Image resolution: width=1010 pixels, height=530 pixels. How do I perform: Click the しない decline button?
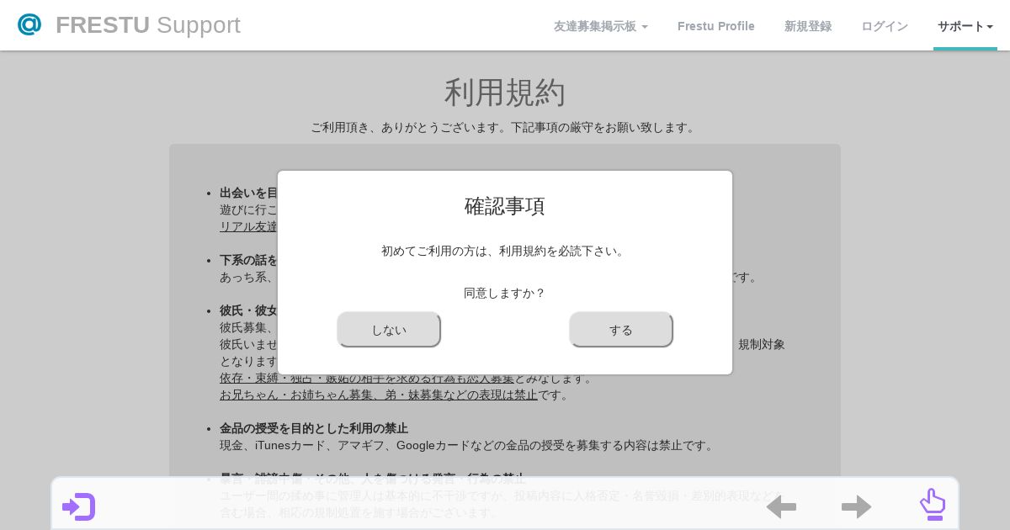[x=389, y=330]
